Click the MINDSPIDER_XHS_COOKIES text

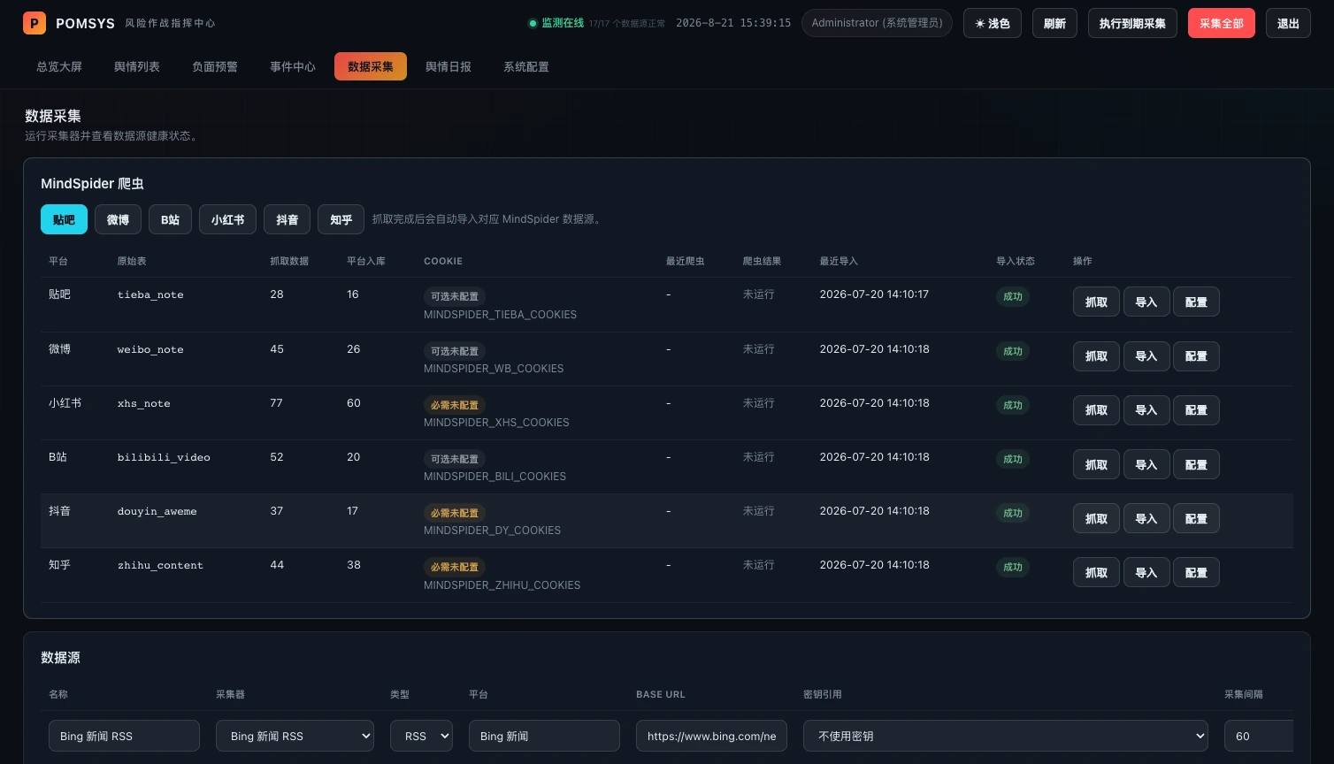(496, 422)
